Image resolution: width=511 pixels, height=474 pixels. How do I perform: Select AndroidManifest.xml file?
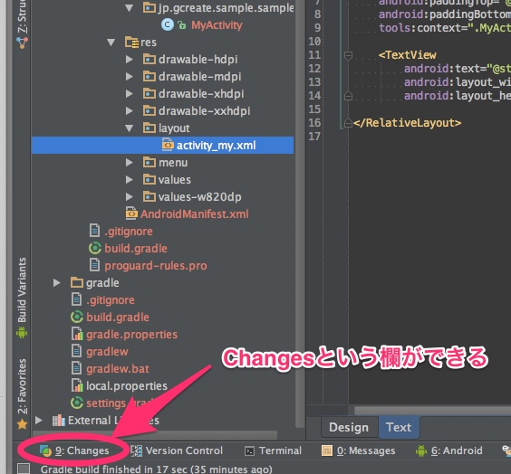194,214
